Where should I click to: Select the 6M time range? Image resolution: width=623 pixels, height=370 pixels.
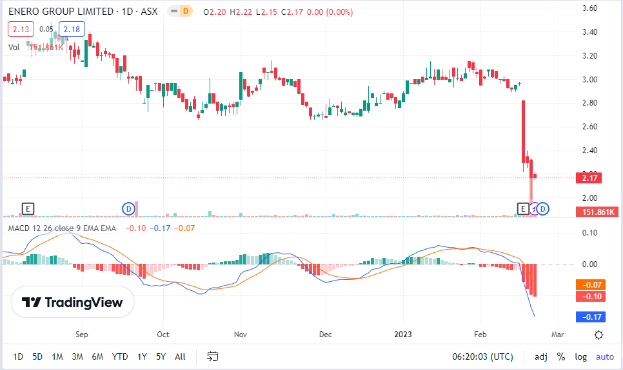click(x=97, y=356)
